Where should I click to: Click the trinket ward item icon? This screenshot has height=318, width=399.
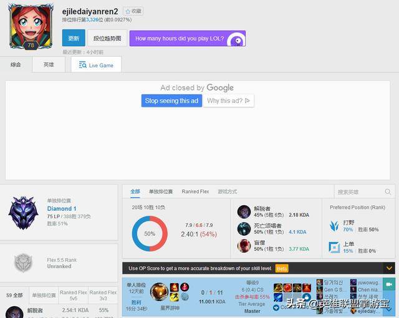tap(307, 297)
